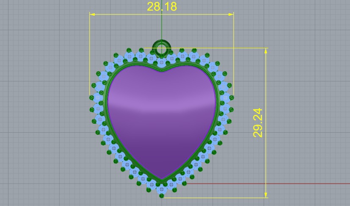Select the 28.18 width dimension text
Screen dimensions: 350x206
click(x=162, y=6)
